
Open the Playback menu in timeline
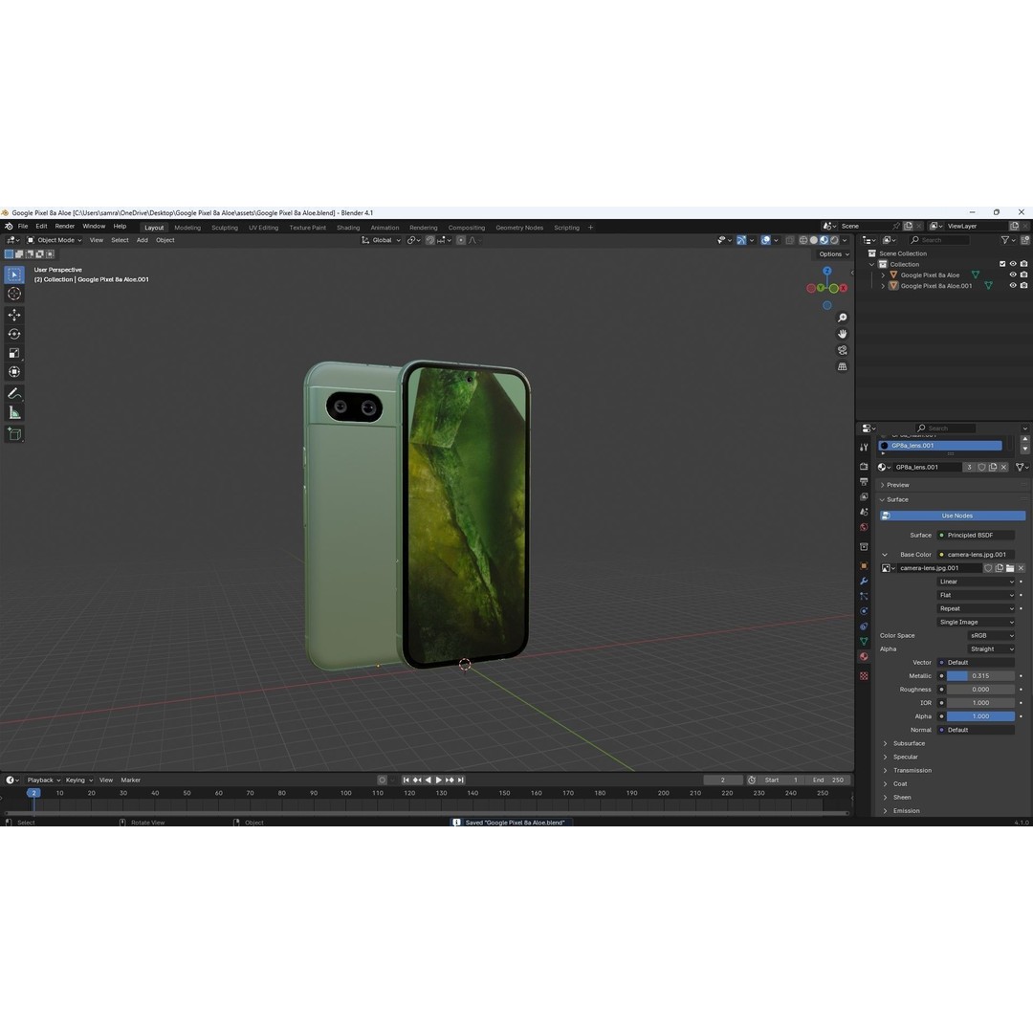[43, 780]
